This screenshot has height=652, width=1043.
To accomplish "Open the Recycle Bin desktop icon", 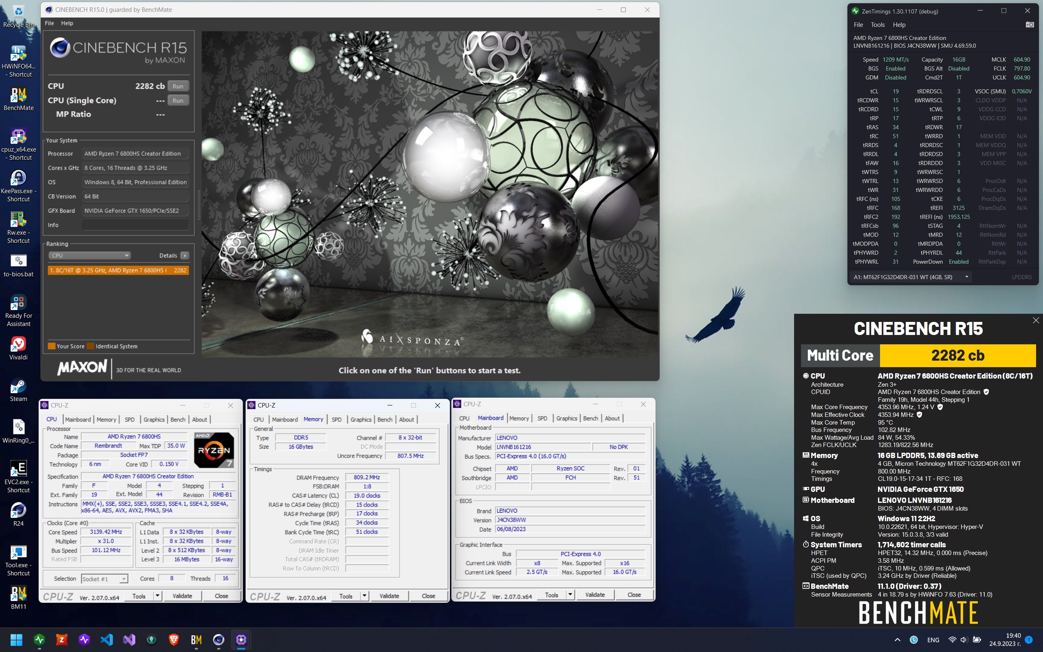I will [18, 15].
